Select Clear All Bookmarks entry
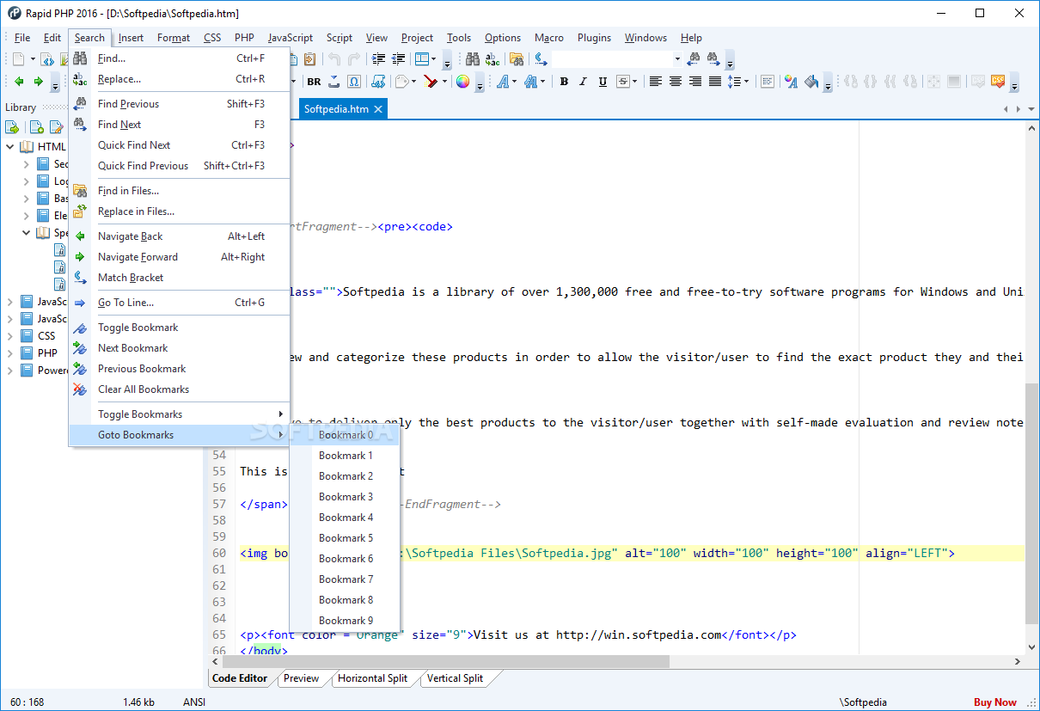This screenshot has width=1040, height=711. [x=180, y=389]
